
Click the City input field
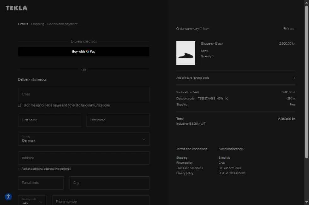point(109,183)
